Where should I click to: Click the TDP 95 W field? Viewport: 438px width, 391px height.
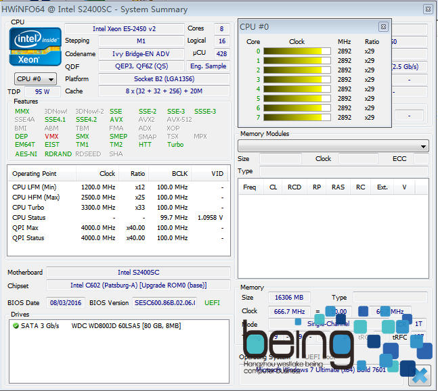click(x=43, y=91)
